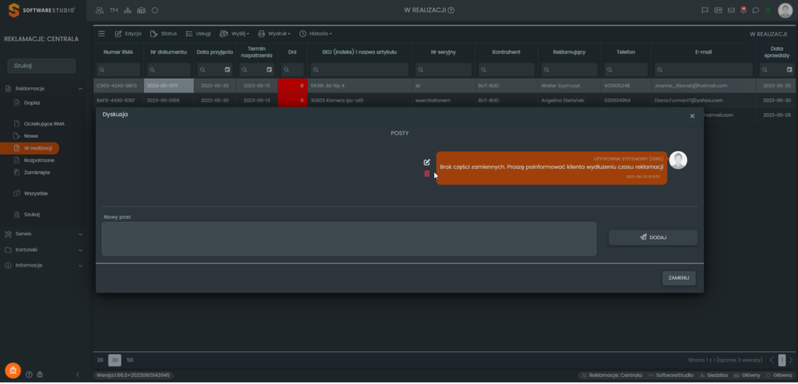Expand the Historia dropdown
Screen dimensions: 798x384
(x=316, y=33)
